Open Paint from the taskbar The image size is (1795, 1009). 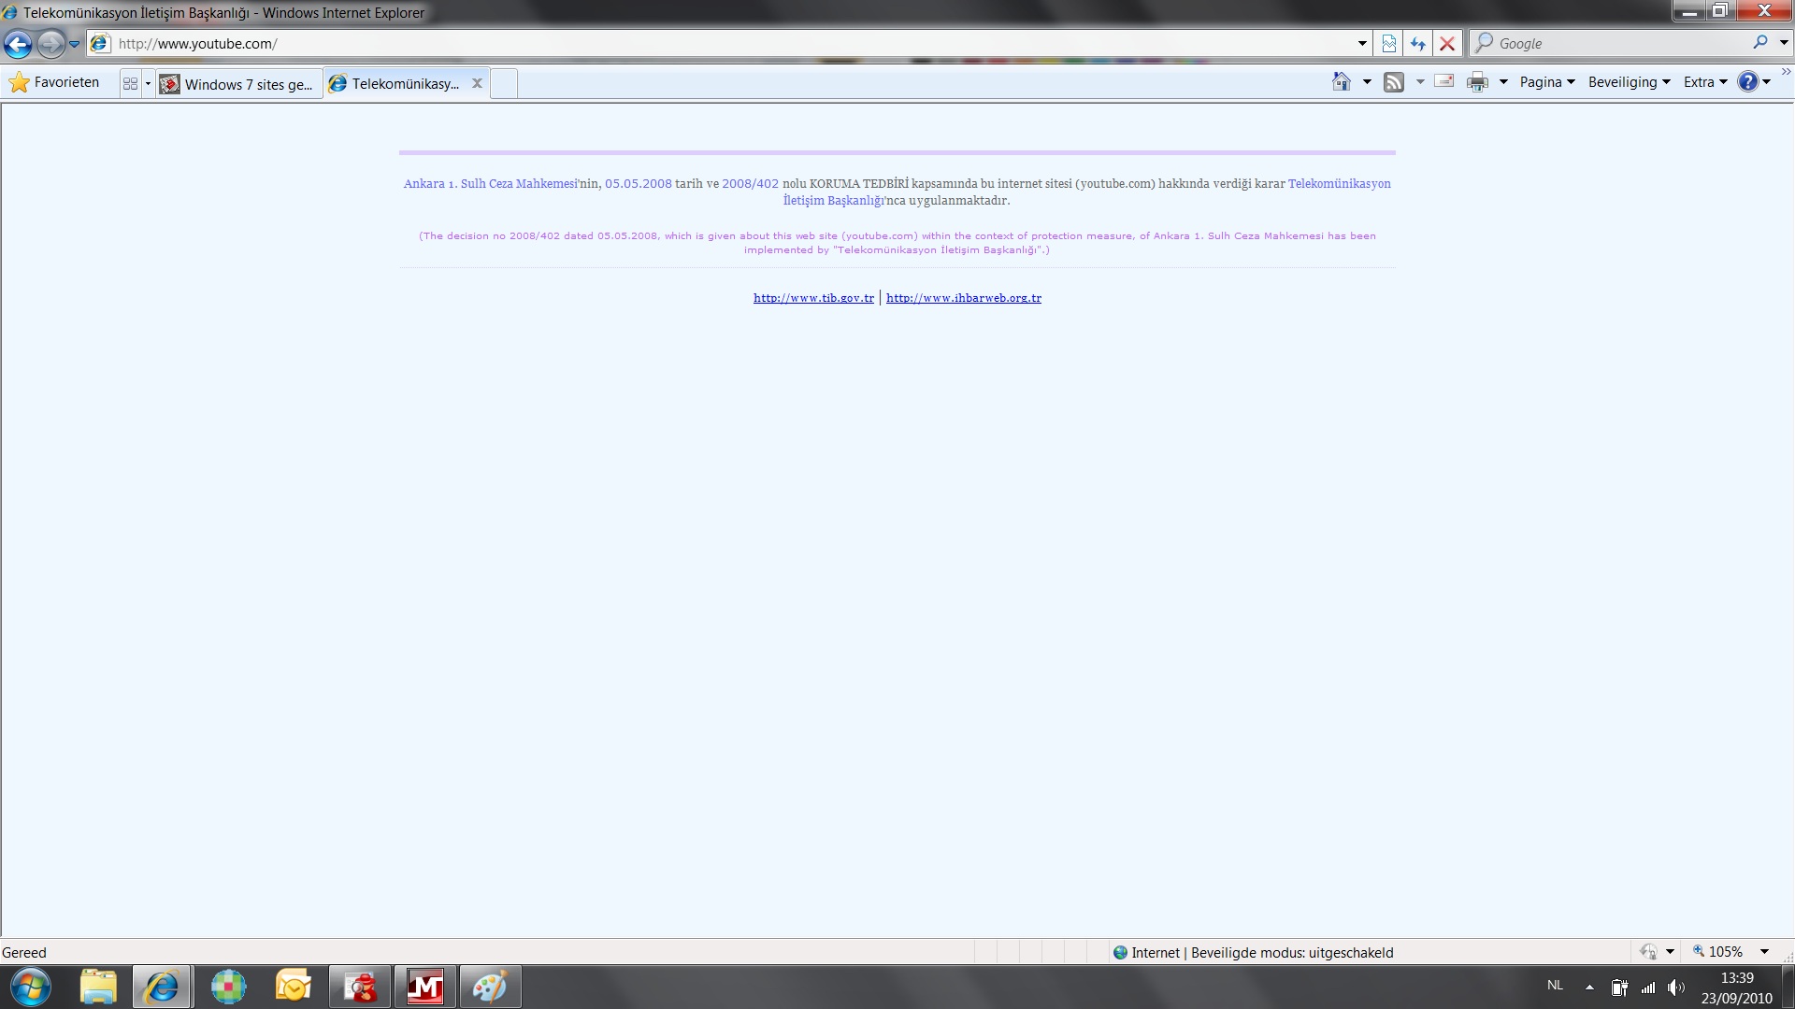point(490,987)
